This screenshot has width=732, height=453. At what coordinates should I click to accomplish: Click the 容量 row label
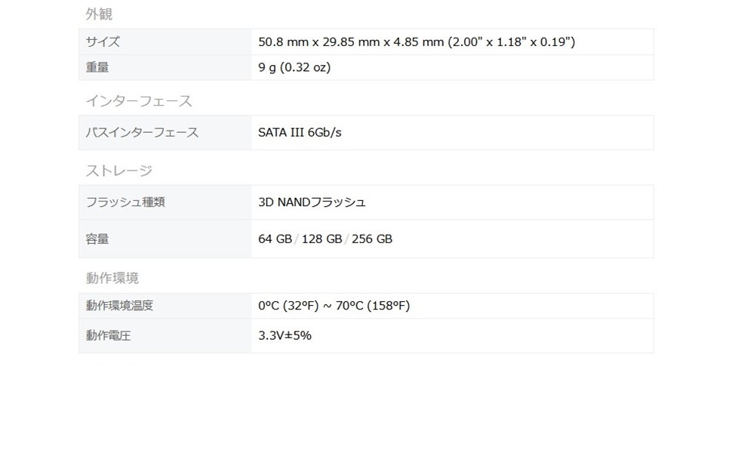pos(97,239)
